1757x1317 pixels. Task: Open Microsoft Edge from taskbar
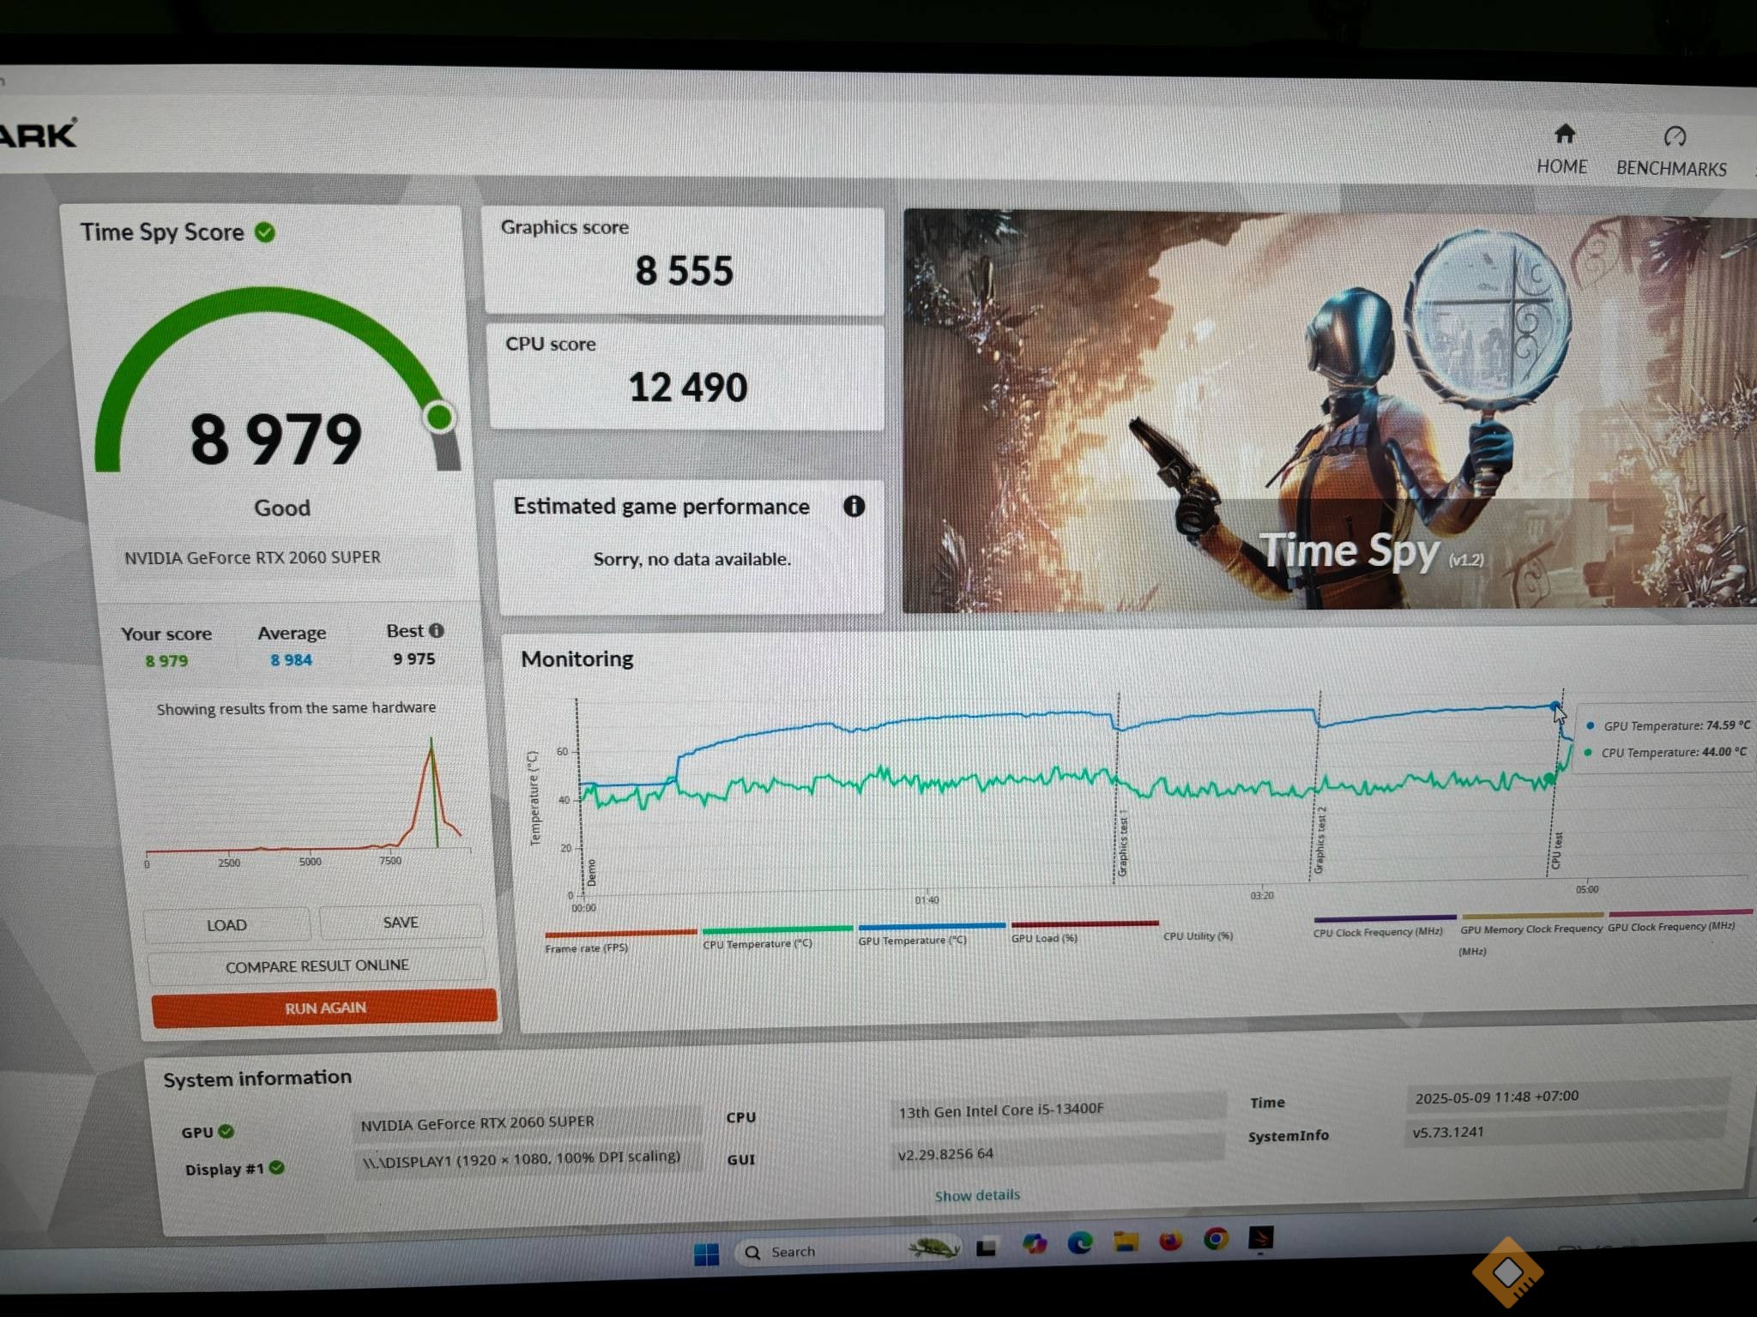point(1080,1242)
